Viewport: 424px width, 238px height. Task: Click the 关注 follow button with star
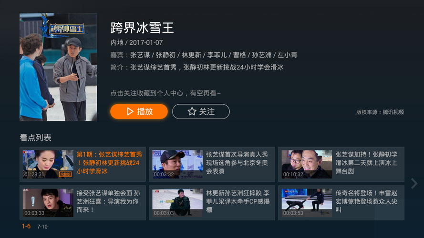tap(201, 111)
